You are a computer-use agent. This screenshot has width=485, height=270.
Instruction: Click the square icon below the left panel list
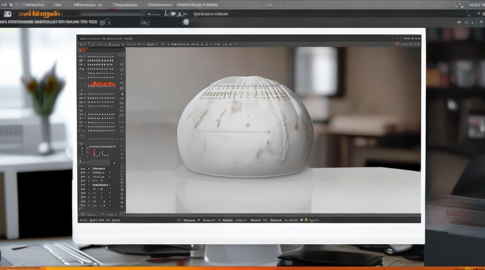(x=83, y=136)
